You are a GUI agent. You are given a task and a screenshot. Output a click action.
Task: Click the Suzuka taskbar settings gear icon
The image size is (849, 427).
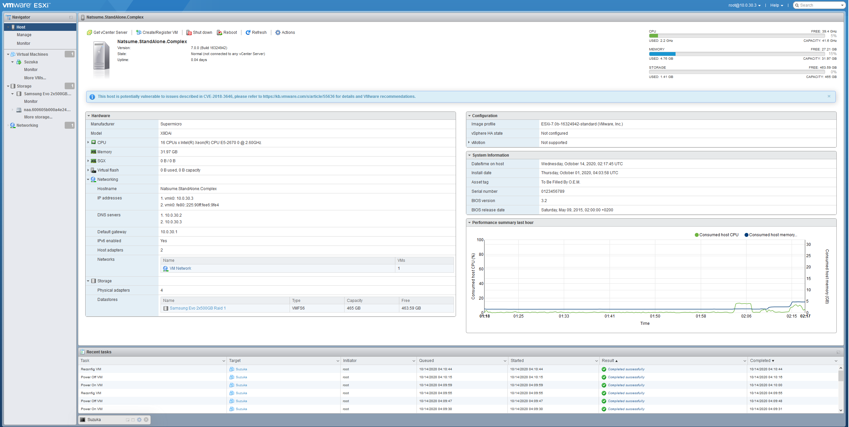coord(139,420)
